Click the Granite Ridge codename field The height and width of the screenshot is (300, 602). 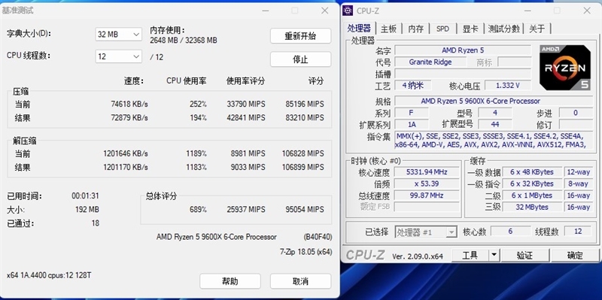pos(430,62)
